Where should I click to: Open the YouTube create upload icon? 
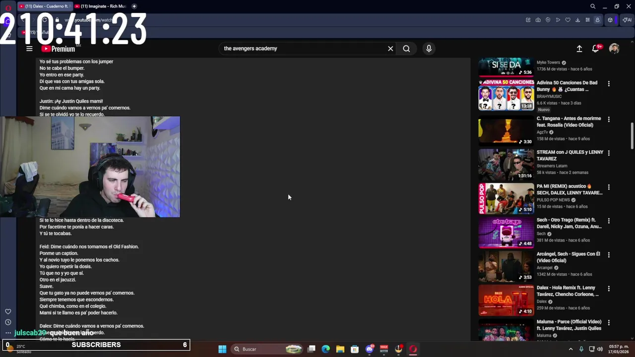[x=579, y=49]
